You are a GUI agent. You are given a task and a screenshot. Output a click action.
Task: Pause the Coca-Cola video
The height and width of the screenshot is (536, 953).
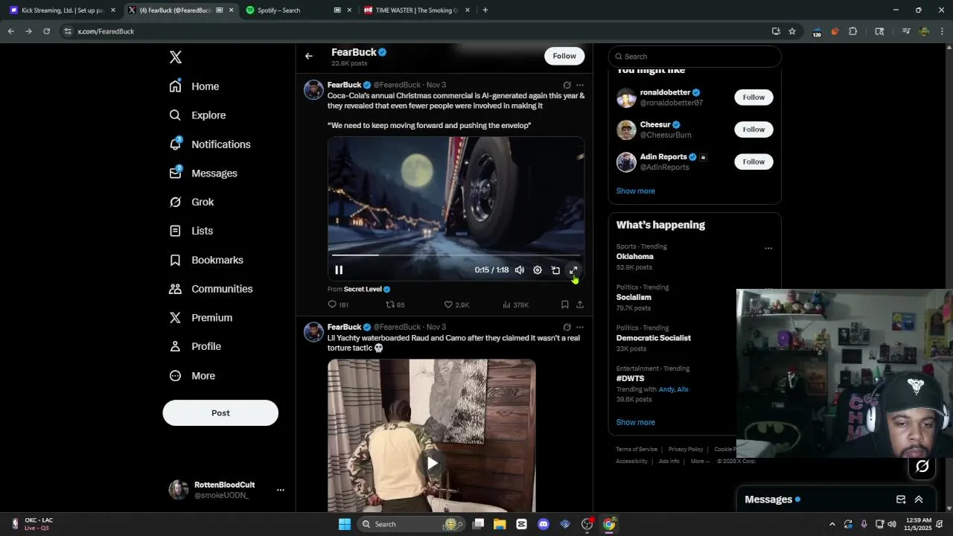tap(339, 270)
